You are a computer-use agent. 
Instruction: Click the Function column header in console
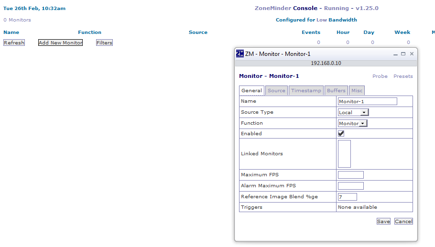[89, 32]
